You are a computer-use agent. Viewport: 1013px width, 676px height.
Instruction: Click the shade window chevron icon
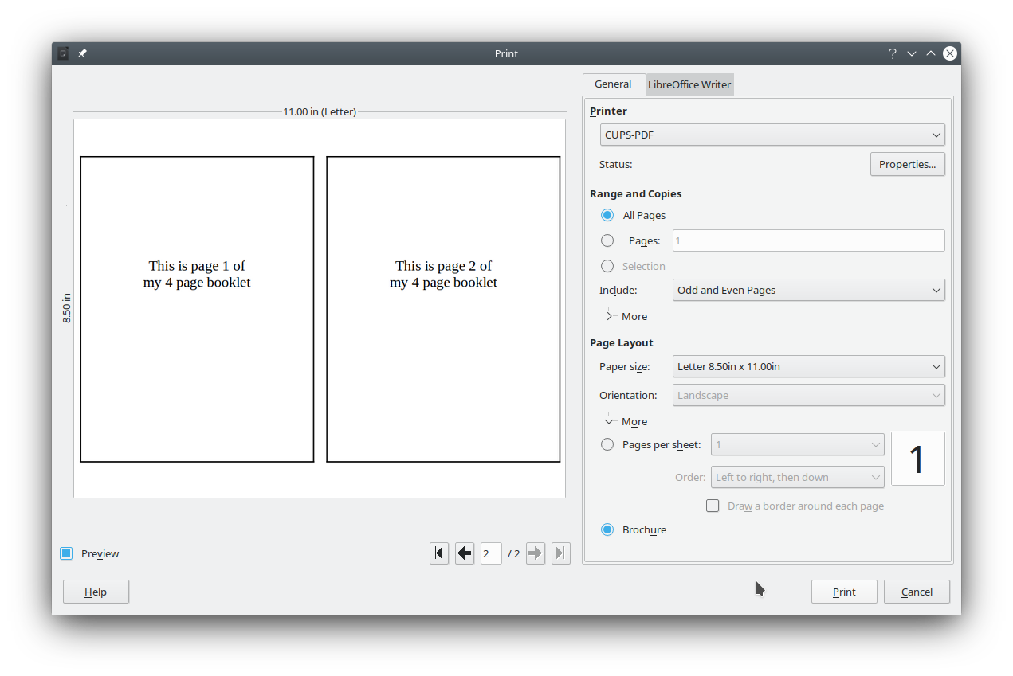tap(911, 53)
